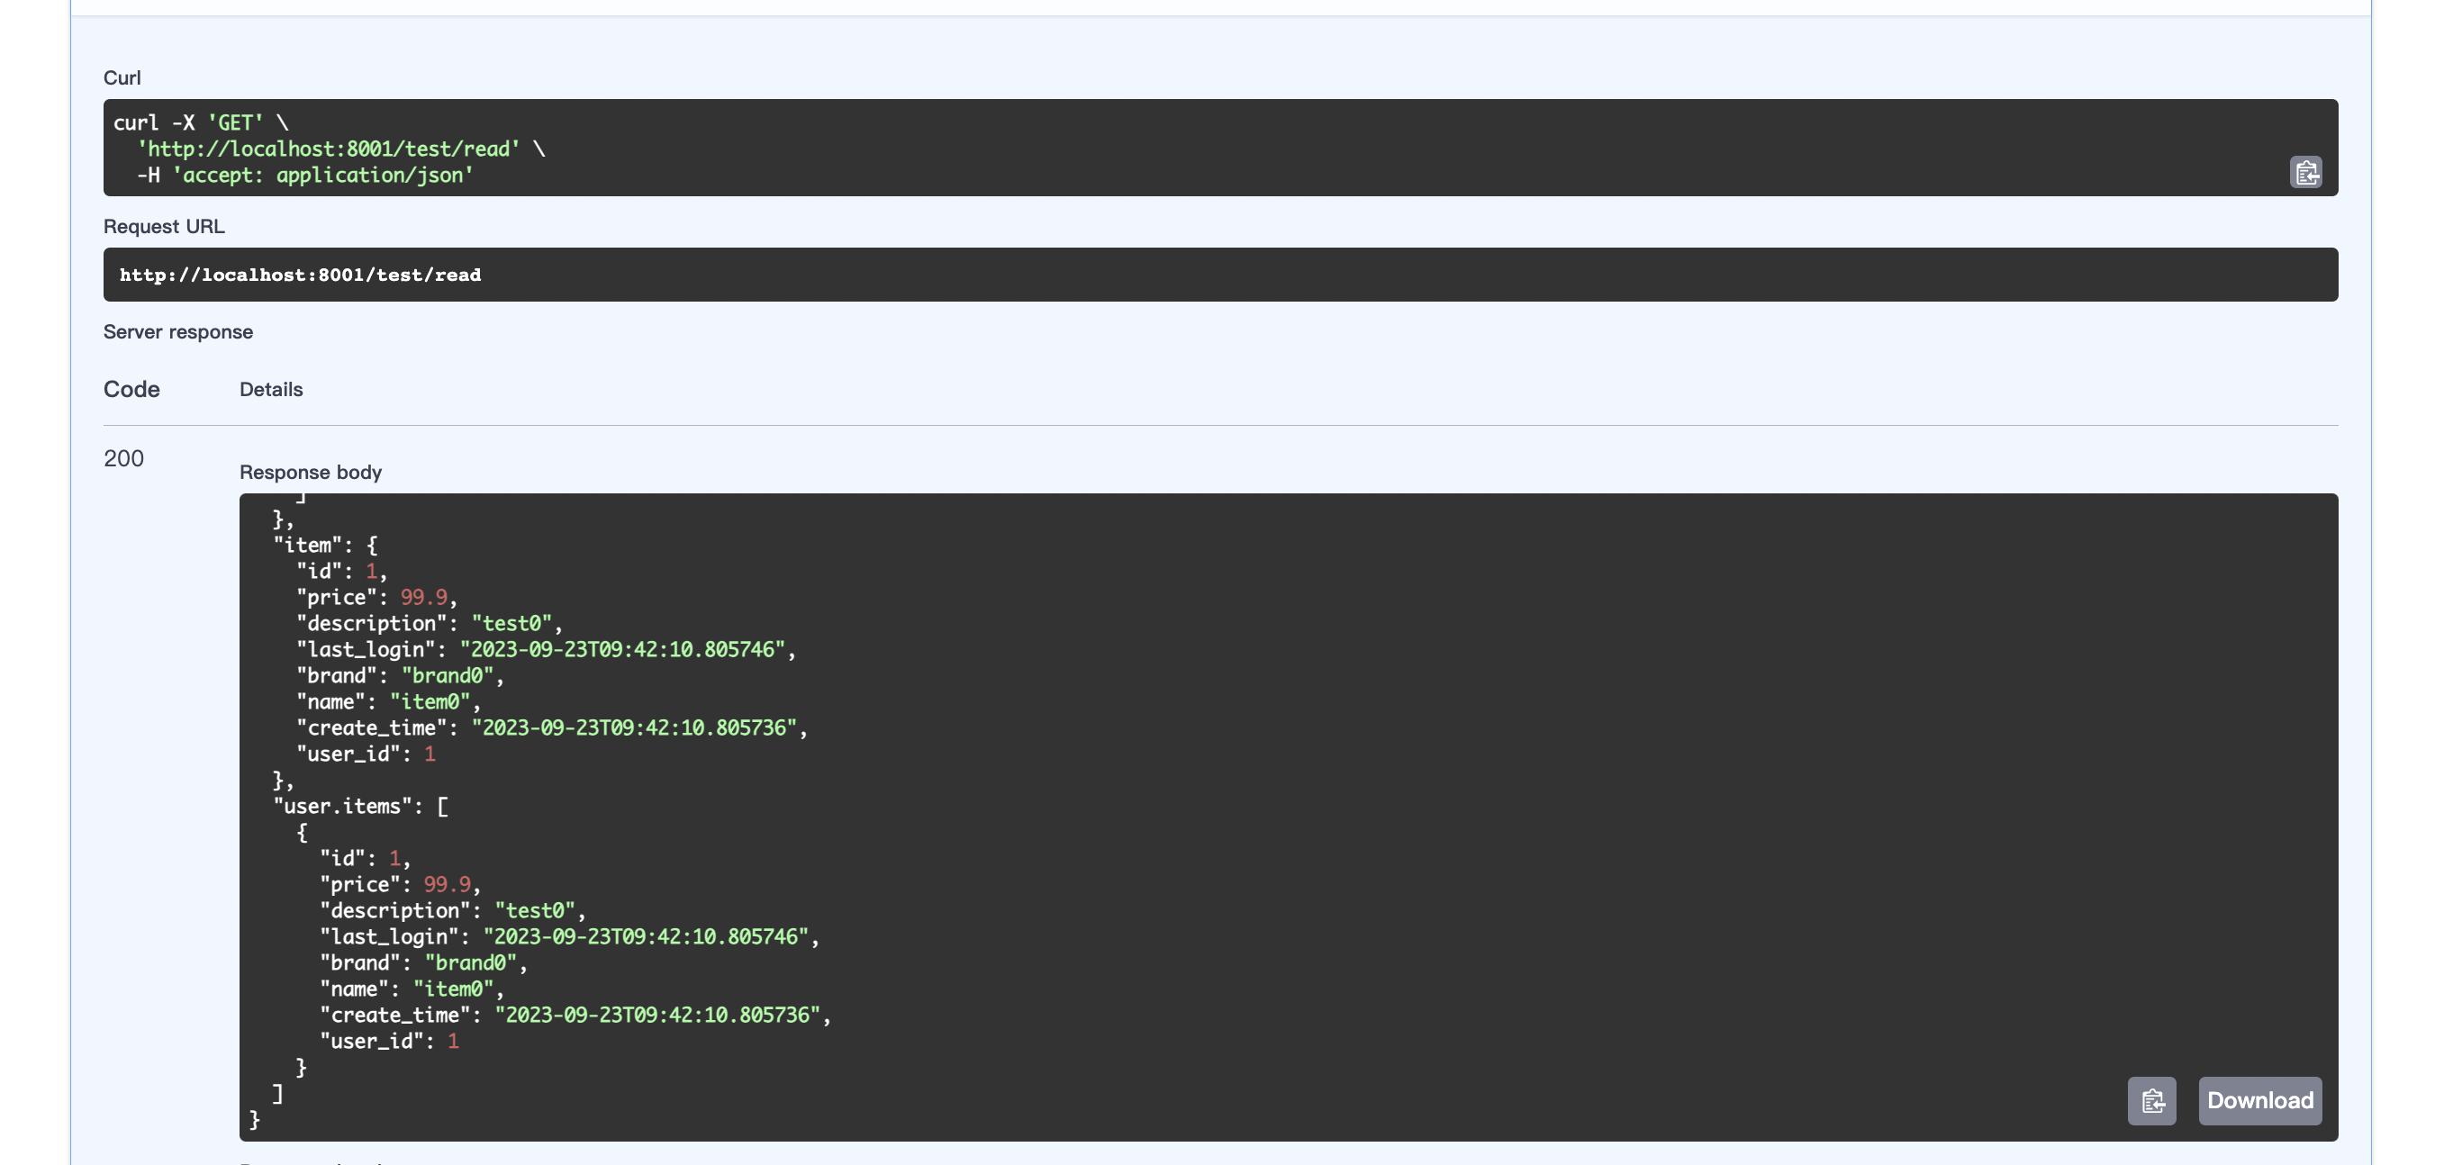
Task: Click the Response body label
Action: coord(310,472)
